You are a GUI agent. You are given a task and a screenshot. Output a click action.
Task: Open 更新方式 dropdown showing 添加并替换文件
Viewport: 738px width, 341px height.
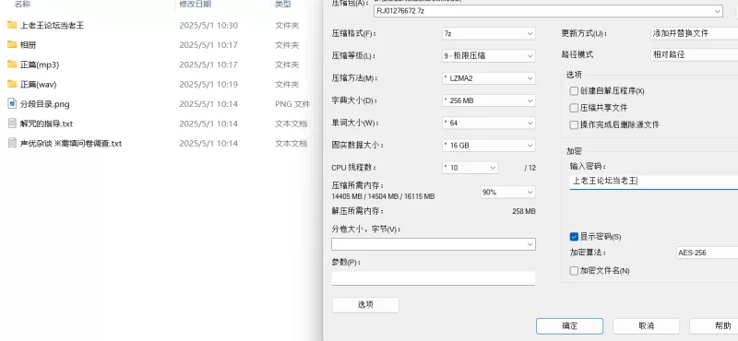pos(695,33)
